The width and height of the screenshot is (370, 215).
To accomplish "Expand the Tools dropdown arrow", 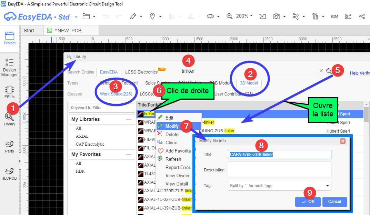I will pos(323,16).
